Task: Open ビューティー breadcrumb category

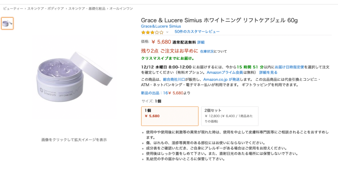Action: 13,8
